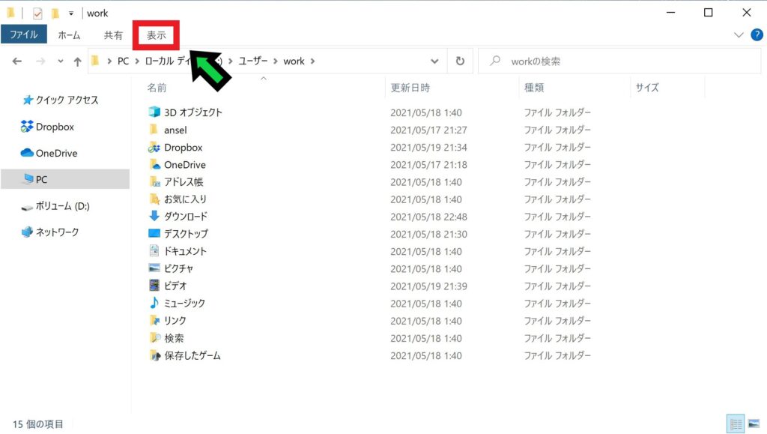Click the Refresh button beside address bar
Viewport: 767px width, 434px height.
click(460, 61)
